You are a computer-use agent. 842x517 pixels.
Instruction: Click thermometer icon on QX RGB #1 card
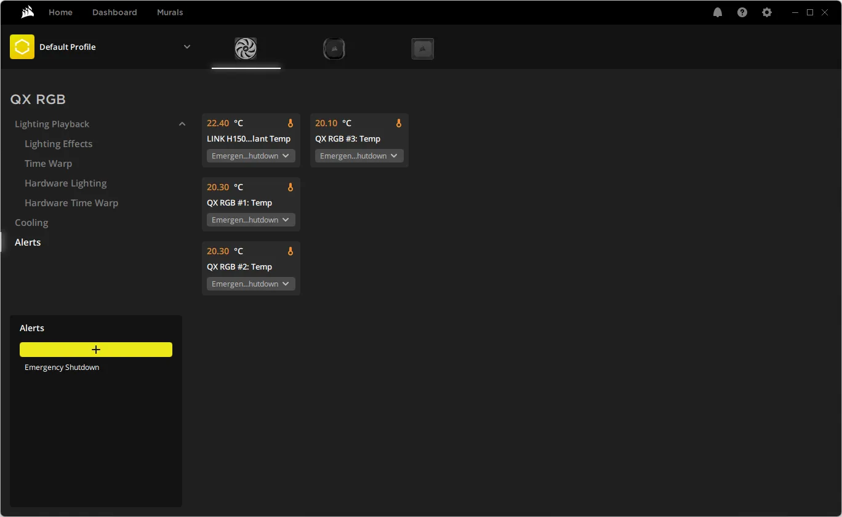point(291,187)
